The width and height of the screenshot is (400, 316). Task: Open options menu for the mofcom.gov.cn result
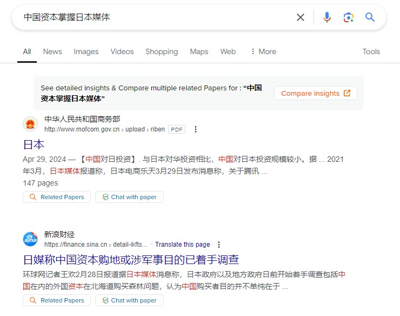[196, 129]
